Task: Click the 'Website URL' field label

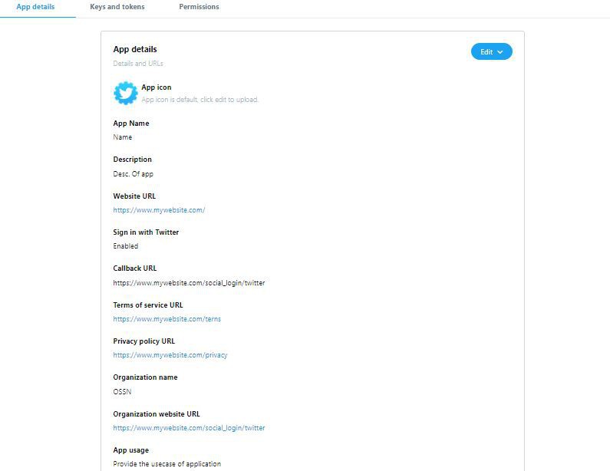Action: [134, 196]
